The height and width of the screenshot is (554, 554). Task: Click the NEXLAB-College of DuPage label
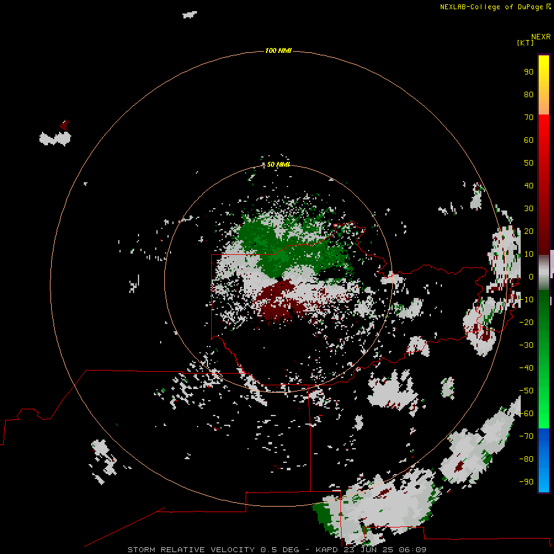click(495, 7)
